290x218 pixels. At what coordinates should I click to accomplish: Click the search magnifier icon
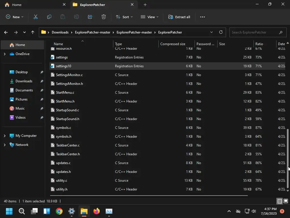point(281,32)
